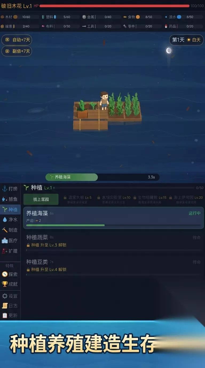205x368 pixels.
Task: View the 成就 achievements trophy
Action: 10,284
